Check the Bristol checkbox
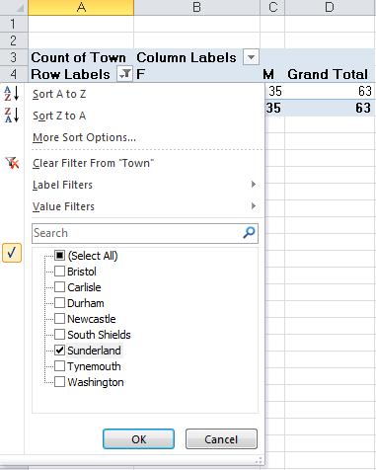 point(59,272)
